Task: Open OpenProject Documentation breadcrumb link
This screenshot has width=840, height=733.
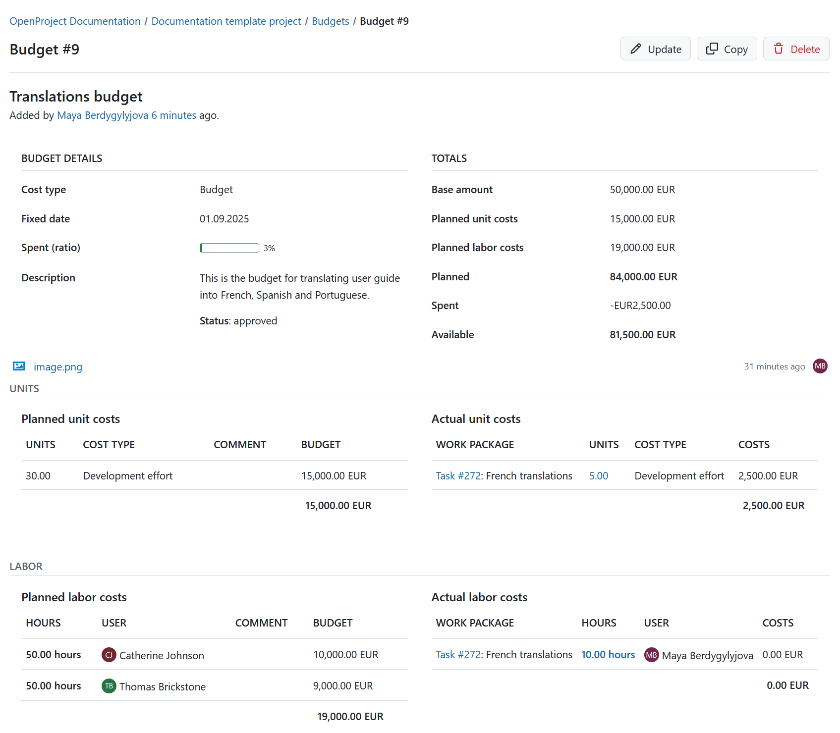Action: 75,21
